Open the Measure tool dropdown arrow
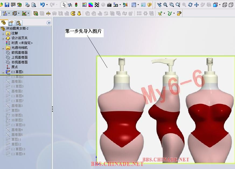This screenshot has height=169, width=235. click(x=120, y=5)
